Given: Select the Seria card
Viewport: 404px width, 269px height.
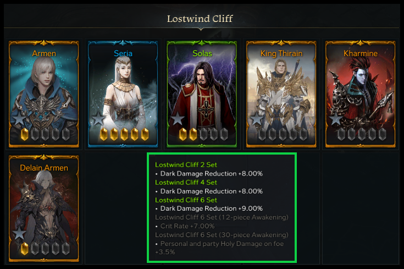Looking at the screenshot, I should click(x=123, y=94).
